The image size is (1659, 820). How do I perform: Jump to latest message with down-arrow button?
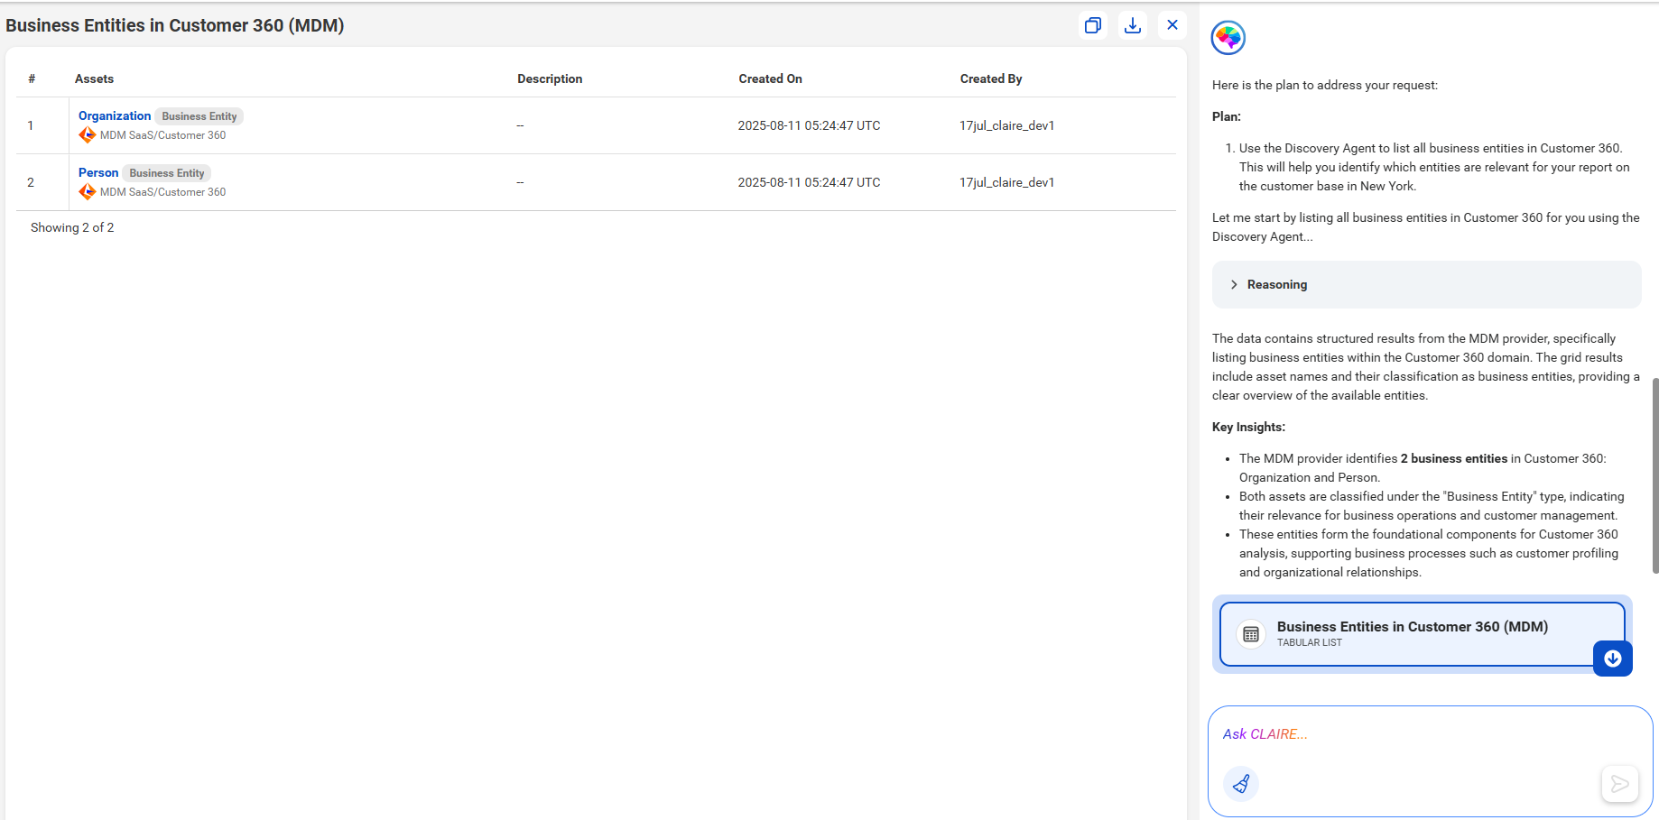coord(1613,659)
